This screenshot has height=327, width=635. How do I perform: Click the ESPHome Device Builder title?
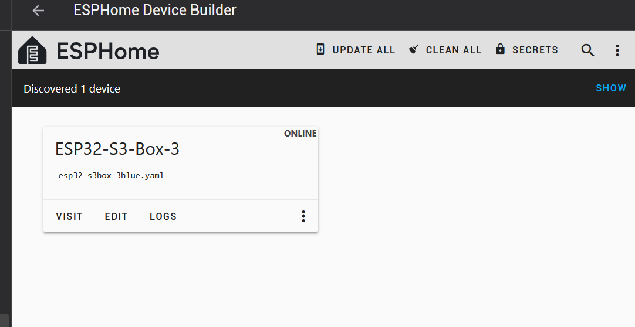point(155,11)
